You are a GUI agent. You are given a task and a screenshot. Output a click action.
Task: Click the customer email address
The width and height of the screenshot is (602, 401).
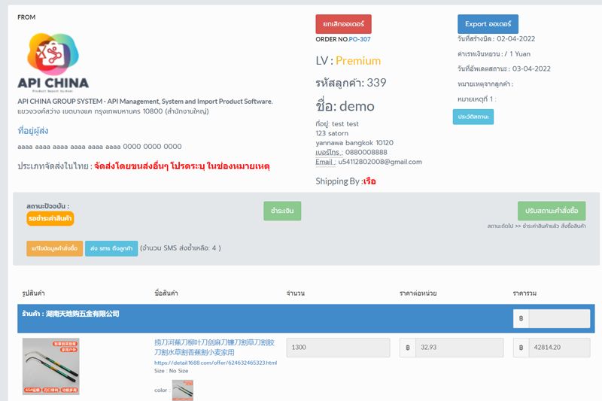point(380,162)
